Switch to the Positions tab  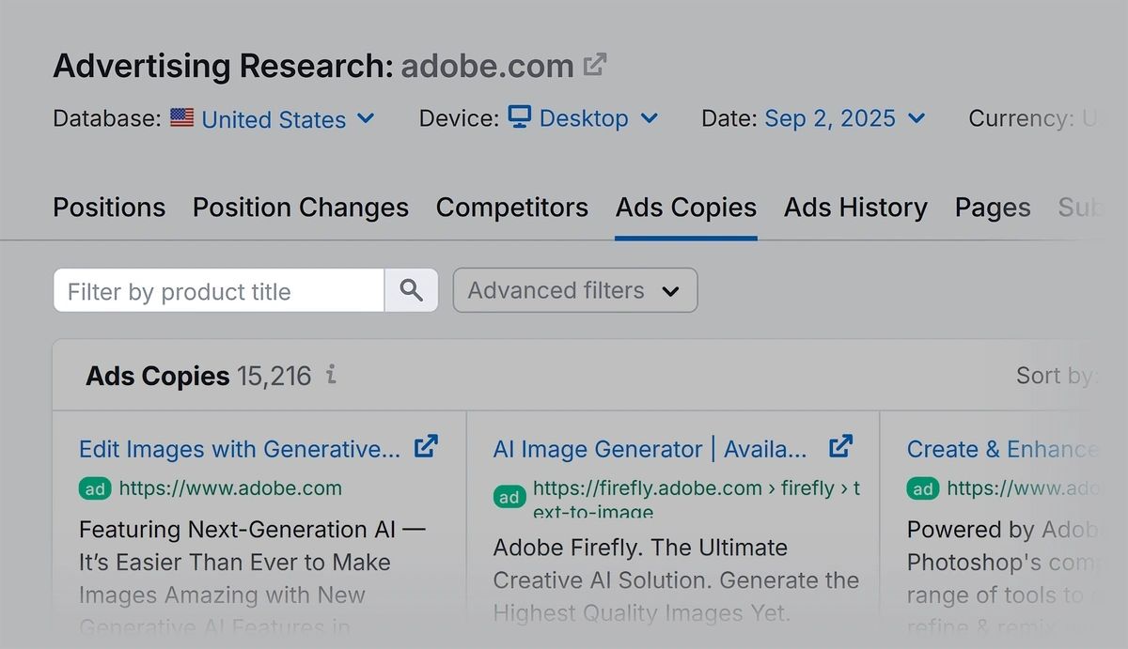(109, 207)
